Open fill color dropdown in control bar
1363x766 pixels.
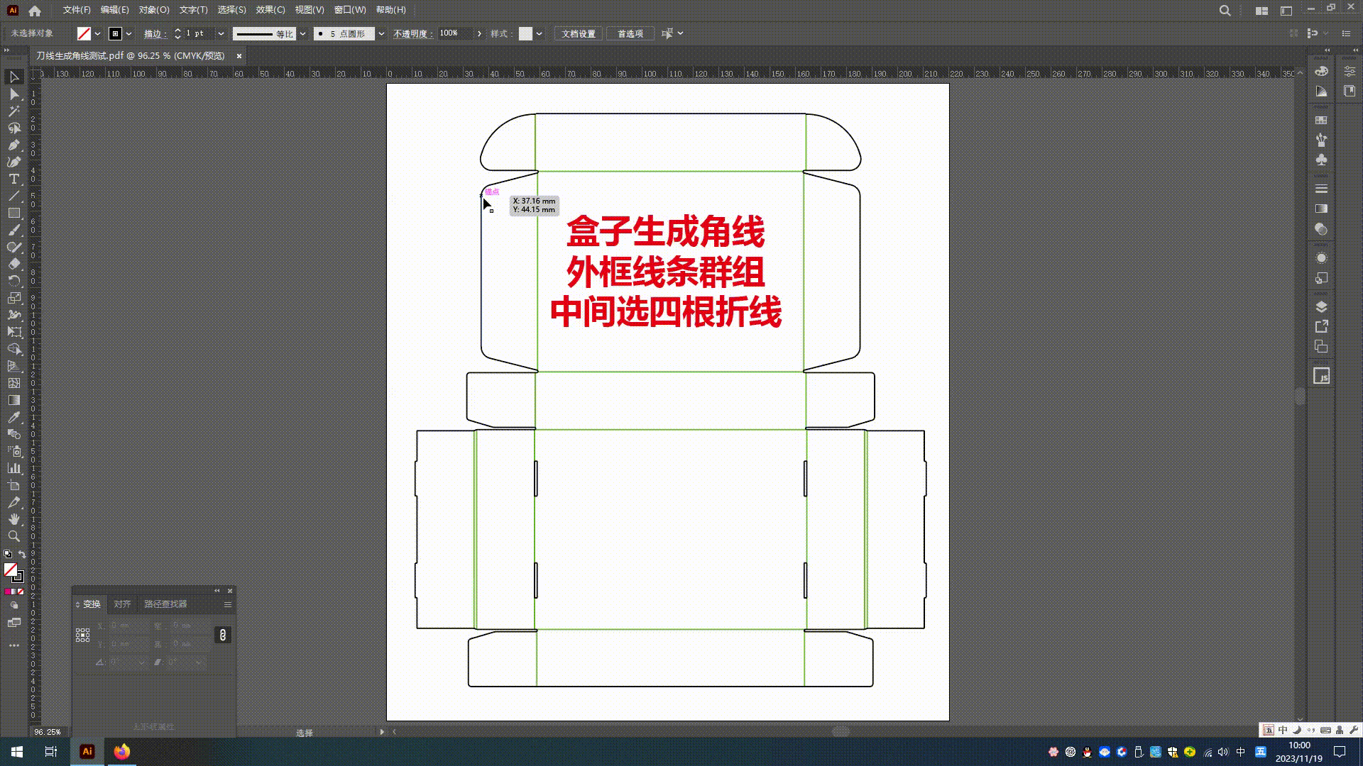click(x=97, y=33)
